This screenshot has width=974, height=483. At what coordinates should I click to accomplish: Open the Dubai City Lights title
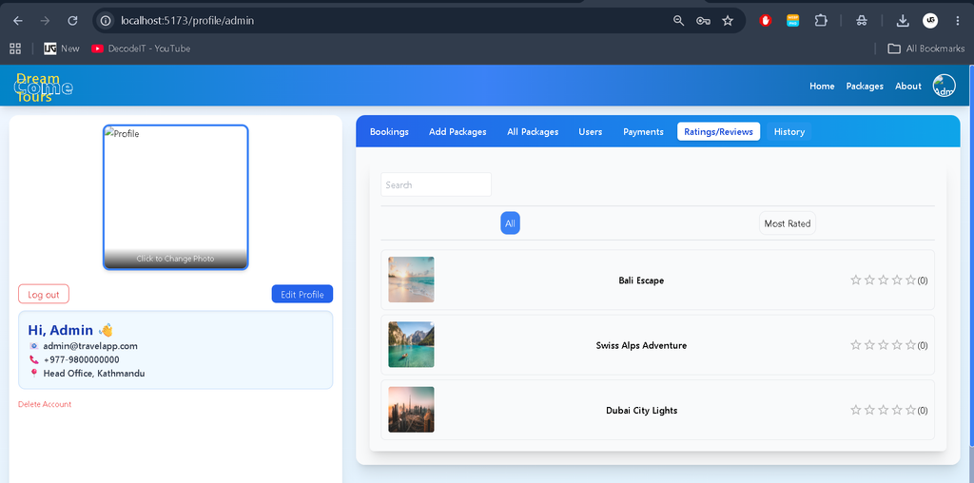click(x=641, y=411)
